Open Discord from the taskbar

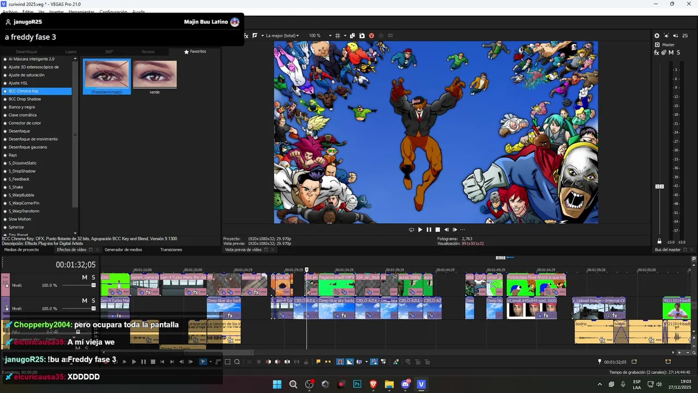coord(405,384)
